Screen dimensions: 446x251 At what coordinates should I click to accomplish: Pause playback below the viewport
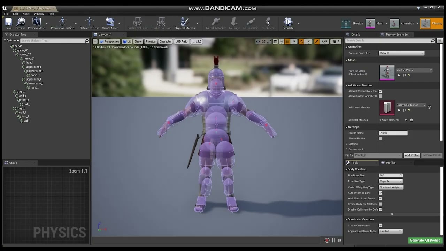pos(333,240)
